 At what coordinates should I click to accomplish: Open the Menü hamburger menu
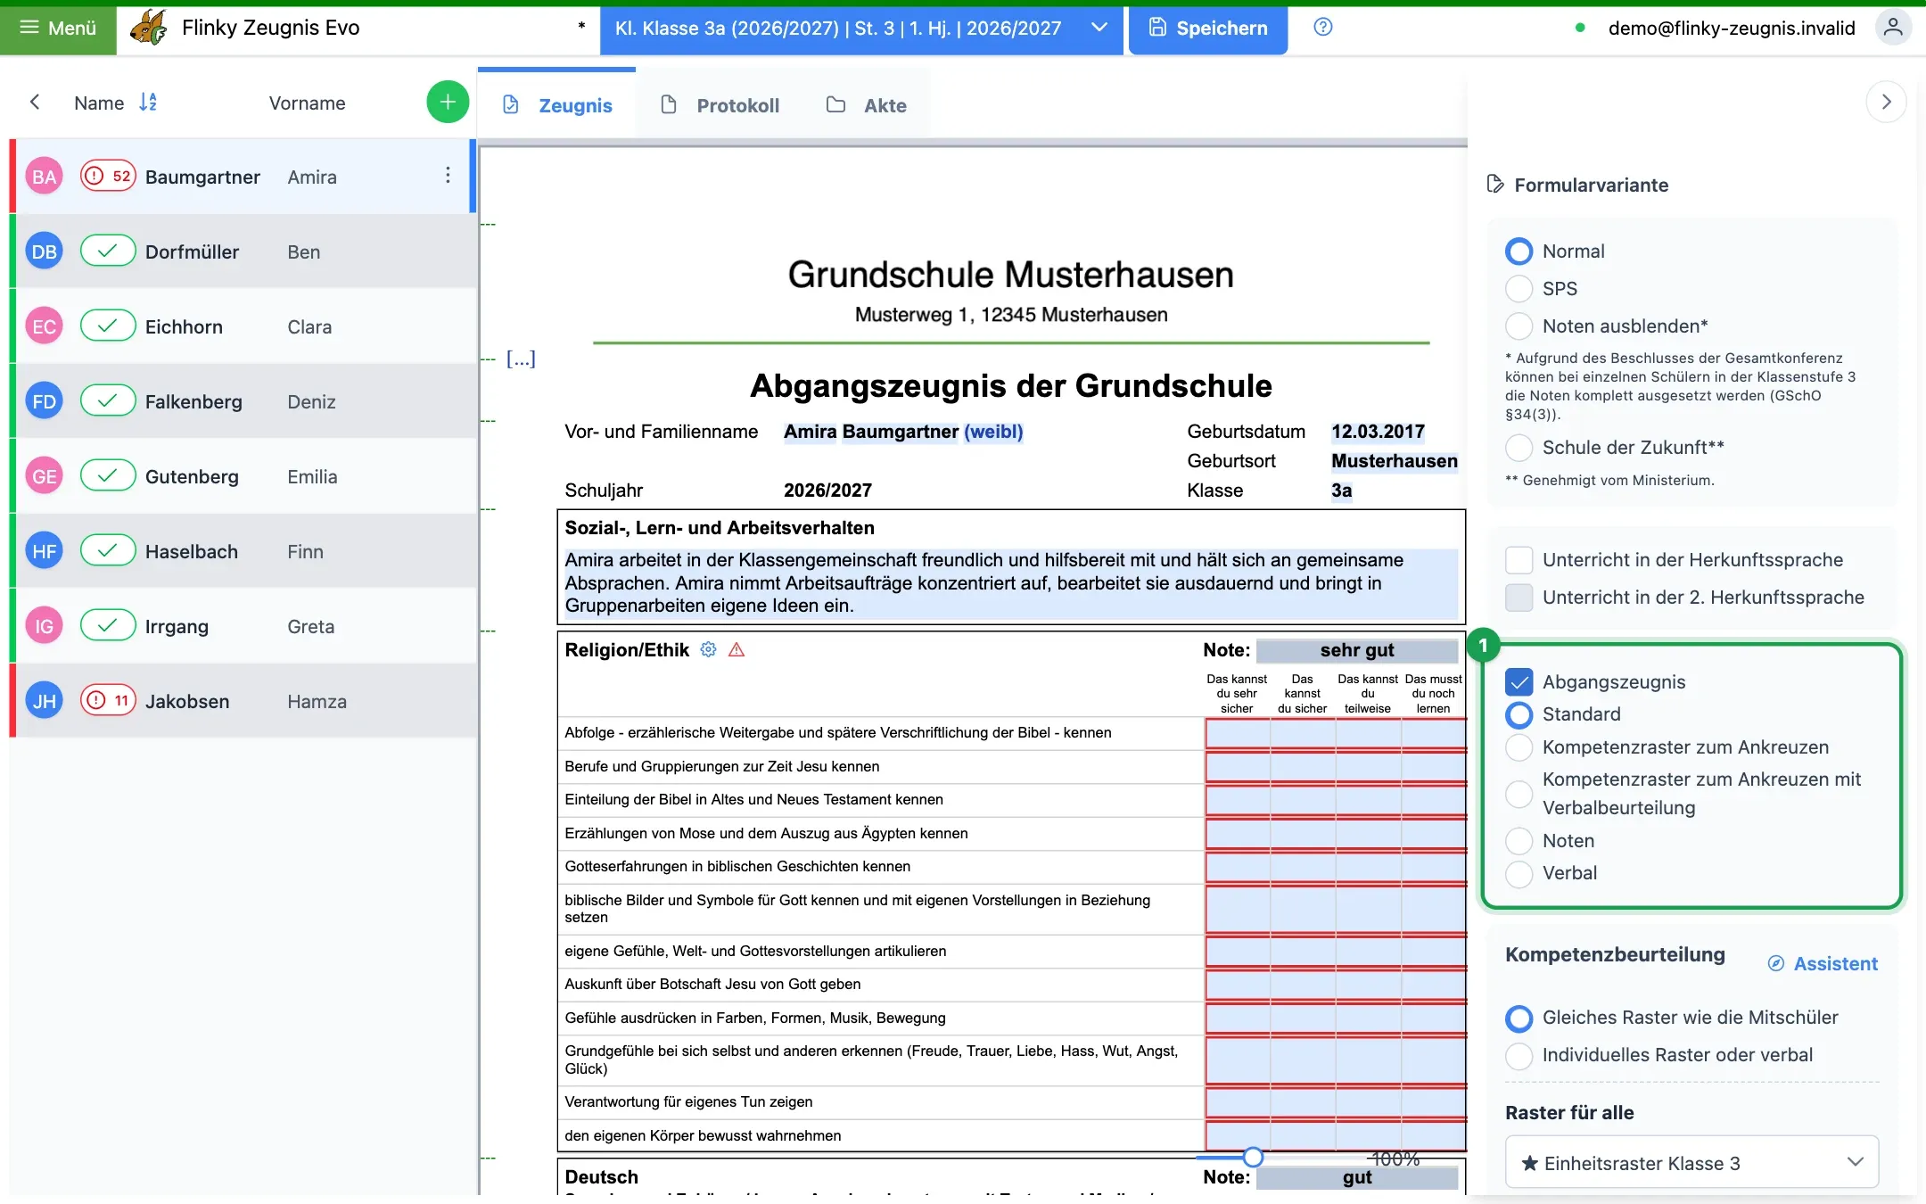(x=58, y=28)
